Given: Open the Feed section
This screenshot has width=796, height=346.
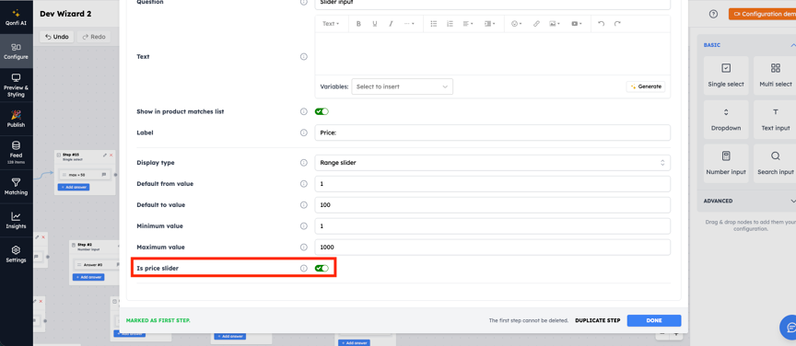Looking at the screenshot, I should click(17, 153).
